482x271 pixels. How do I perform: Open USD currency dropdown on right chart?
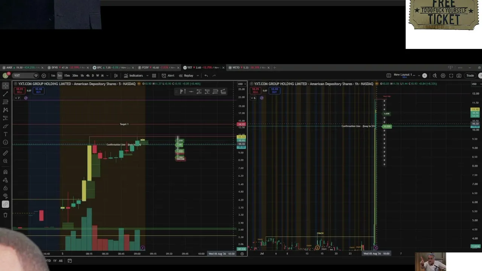[x=475, y=84]
